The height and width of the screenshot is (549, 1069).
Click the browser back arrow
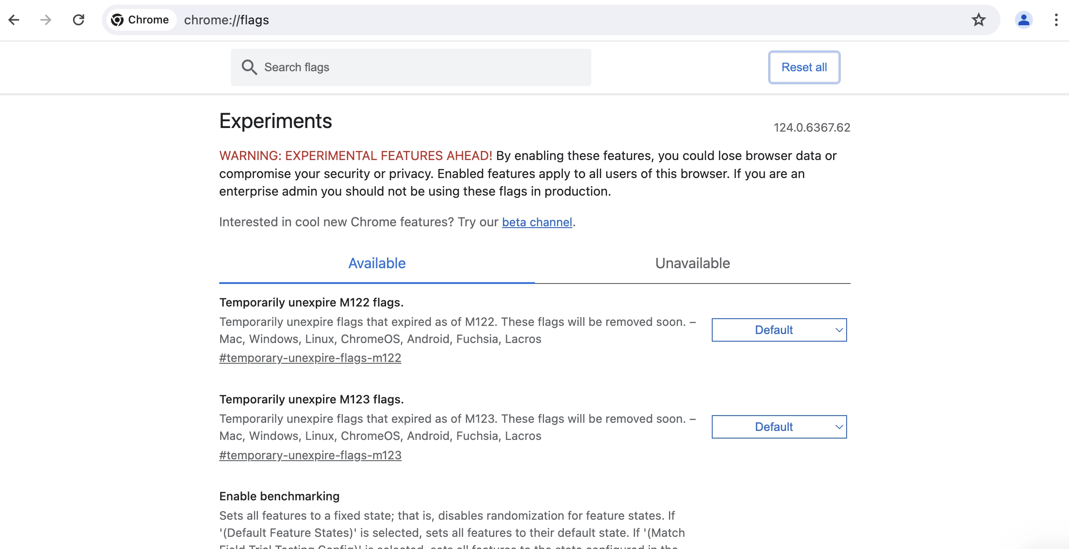[14, 20]
